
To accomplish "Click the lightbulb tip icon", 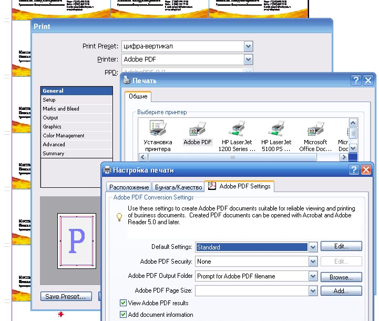I will pyautogui.click(x=119, y=217).
